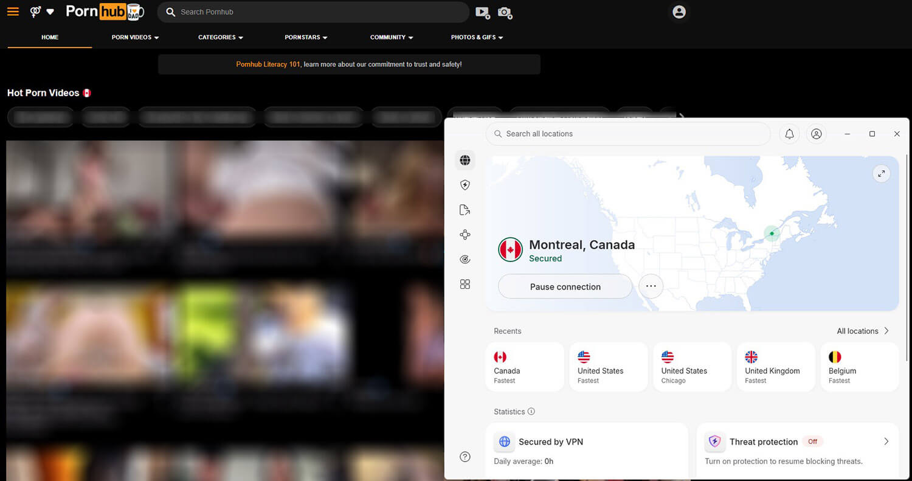The image size is (912, 481).
Task: Expand the map to full view
Action: pos(881,174)
